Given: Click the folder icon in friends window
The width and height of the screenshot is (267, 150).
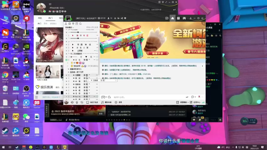Looking at the screenshot, I should pos(212,36).
